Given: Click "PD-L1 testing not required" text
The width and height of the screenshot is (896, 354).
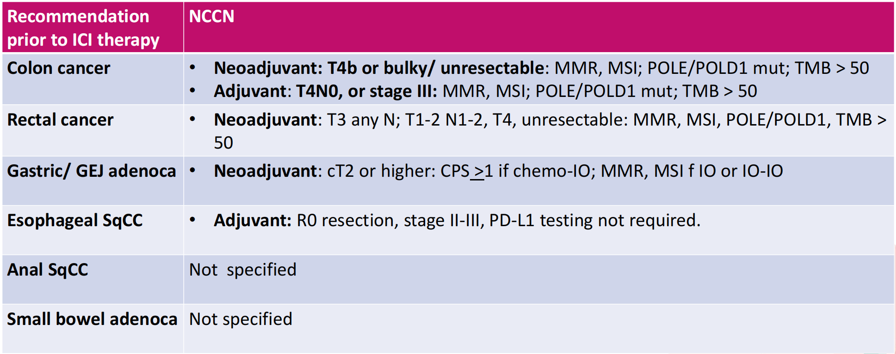Looking at the screenshot, I should pos(594,221).
